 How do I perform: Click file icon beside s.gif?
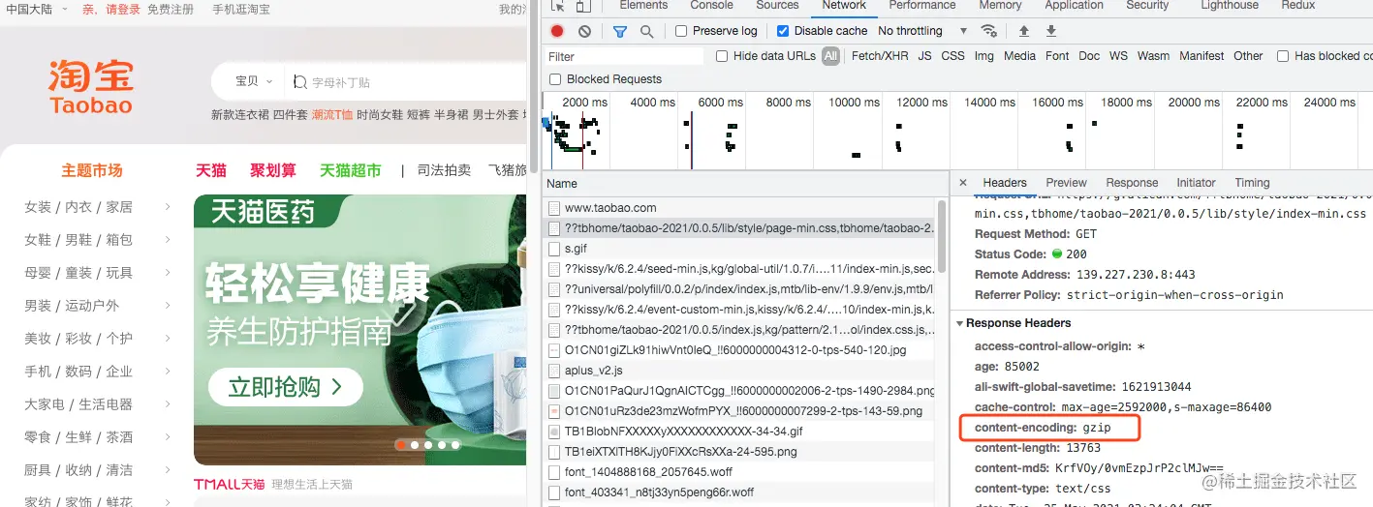click(x=554, y=249)
